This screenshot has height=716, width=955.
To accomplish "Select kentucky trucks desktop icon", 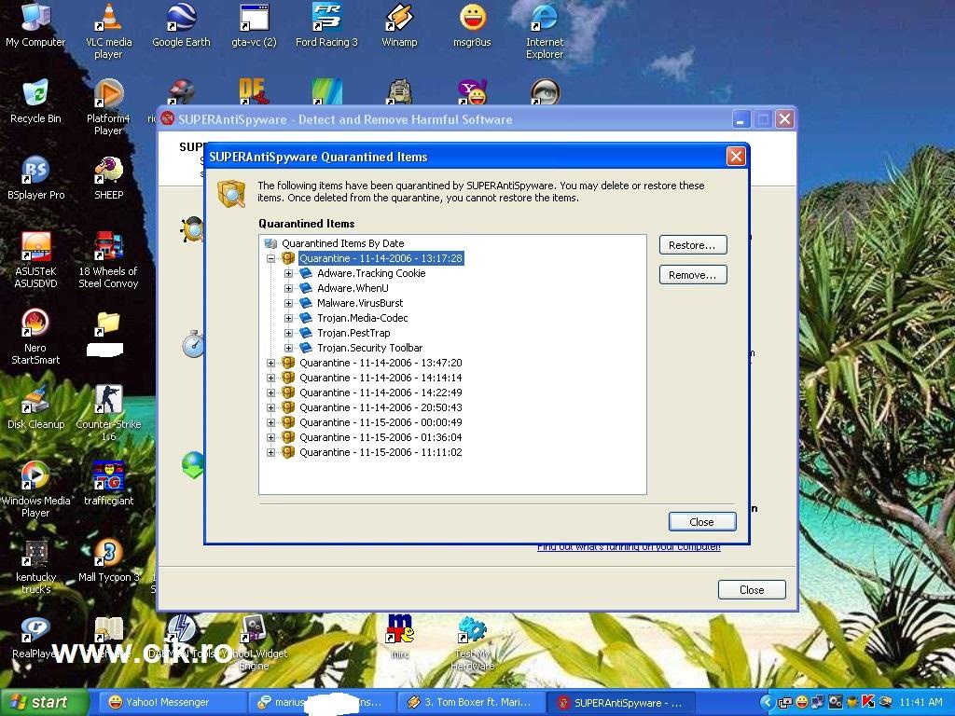I will point(35,566).
